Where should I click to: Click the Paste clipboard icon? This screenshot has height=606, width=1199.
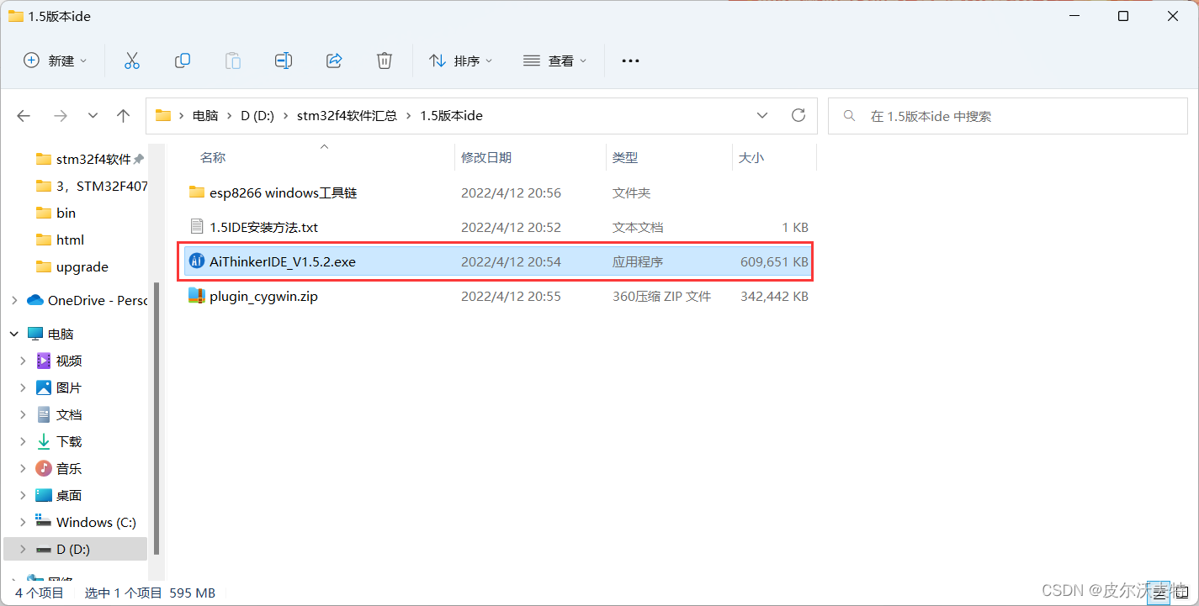pyautogui.click(x=233, y=61)
